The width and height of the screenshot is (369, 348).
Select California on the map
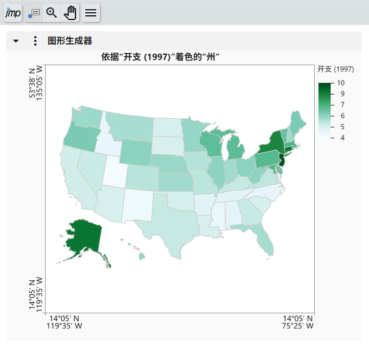74,182
